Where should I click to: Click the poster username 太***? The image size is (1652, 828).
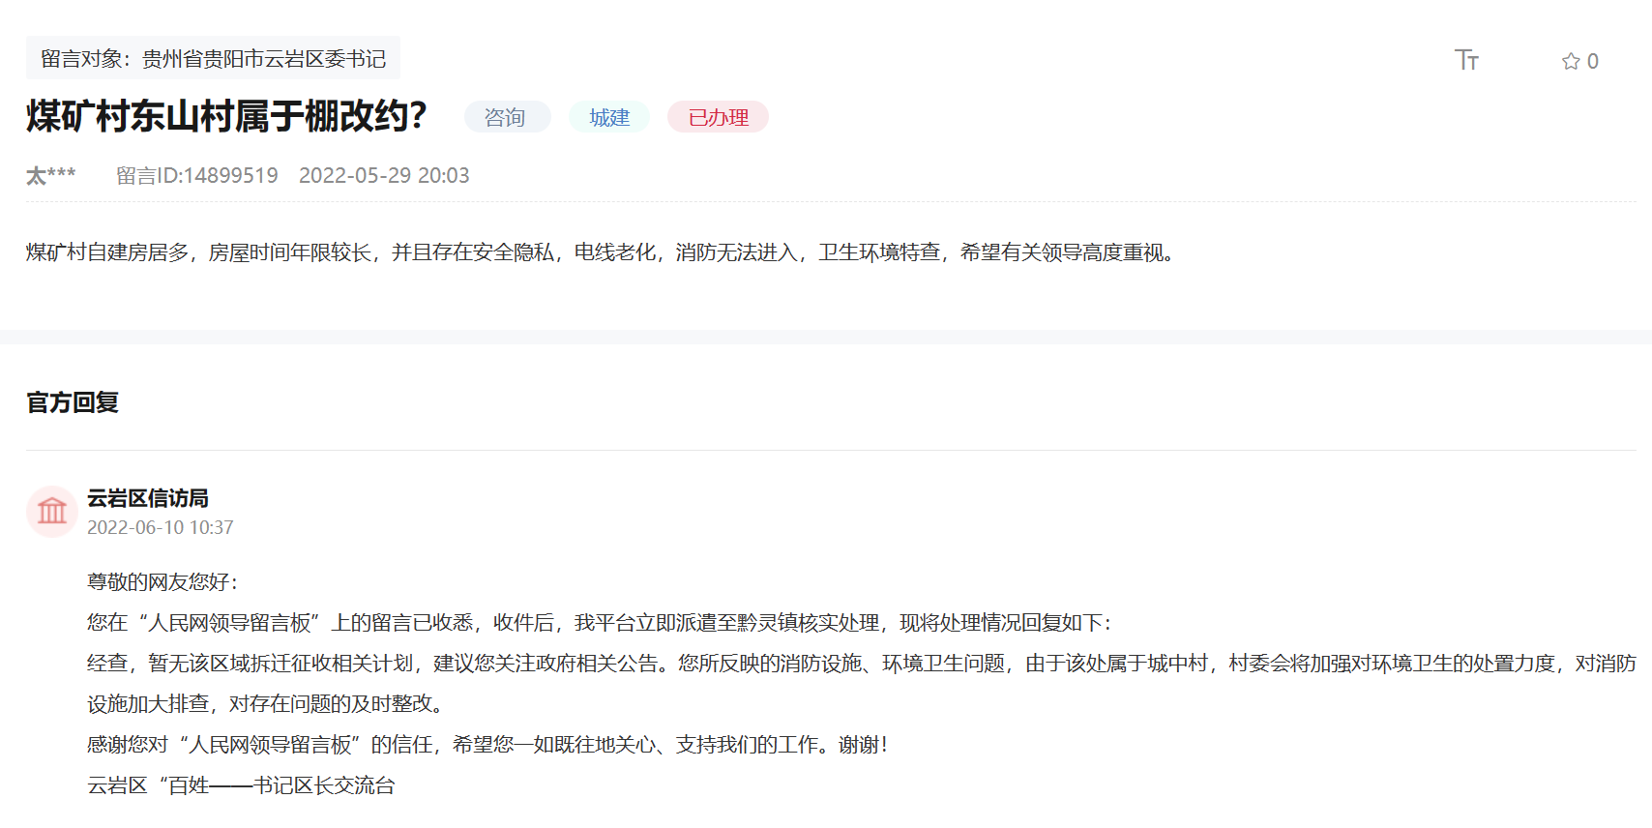coord(50,175)
